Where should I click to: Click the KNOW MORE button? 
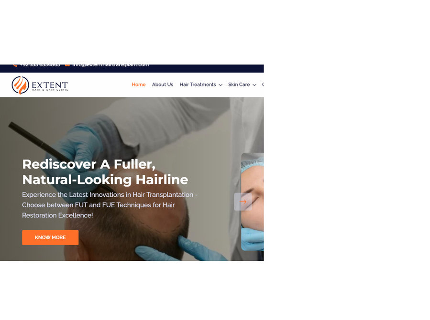click(50, 237)
